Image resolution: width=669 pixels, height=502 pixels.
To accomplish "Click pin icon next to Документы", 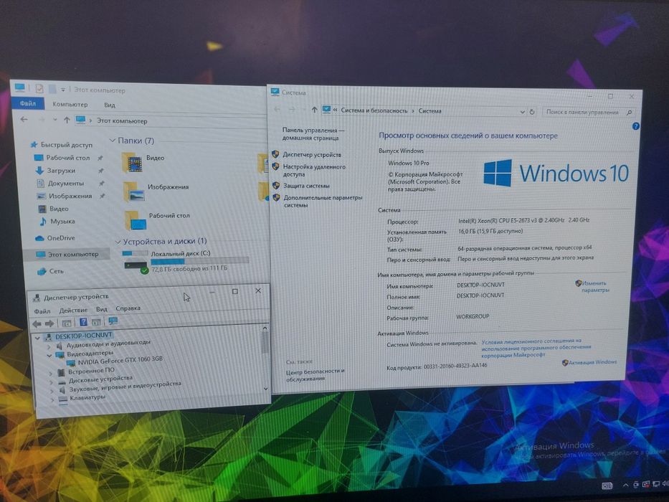I will tap(102, 184).
